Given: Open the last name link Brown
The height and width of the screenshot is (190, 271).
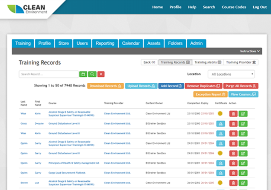Looking at the screenshot, I should (x=24, y=183).
